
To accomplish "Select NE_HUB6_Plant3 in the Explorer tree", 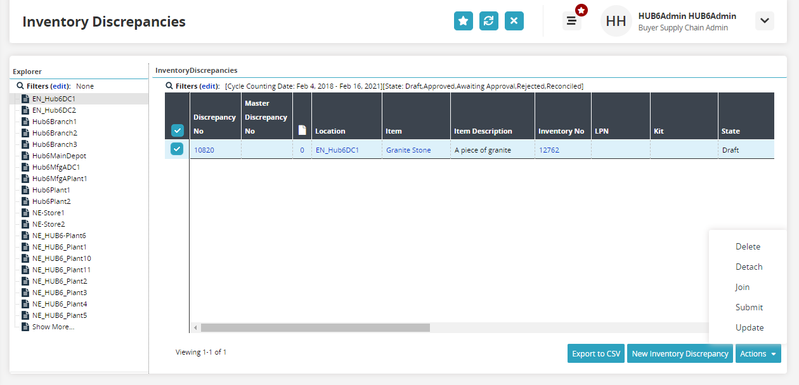I will pyautogui.click(x=60, y=293).
